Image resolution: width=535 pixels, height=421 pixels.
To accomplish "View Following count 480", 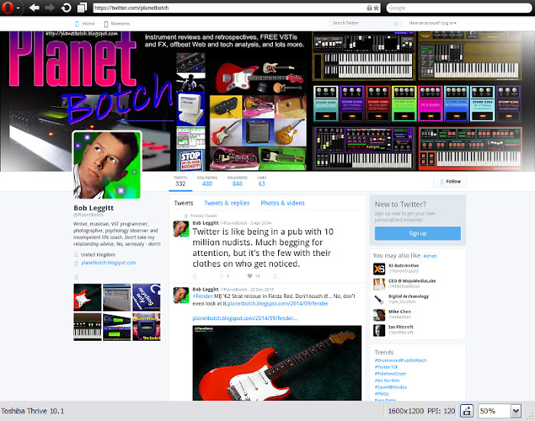I will click(x=207, y=181).
